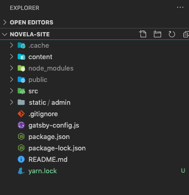This screenshot has height=195, width=189.
Task: Open the Explorer more actions ellipsis menu
Action: [180, 7]
